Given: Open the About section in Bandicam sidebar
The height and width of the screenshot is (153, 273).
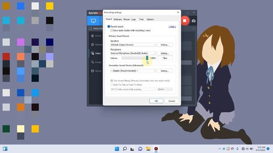Looking at the screenshot, I should [x=96, y=71].
